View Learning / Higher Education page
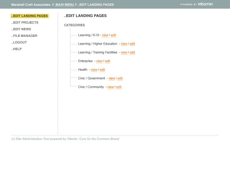 (x=124, y=44)
